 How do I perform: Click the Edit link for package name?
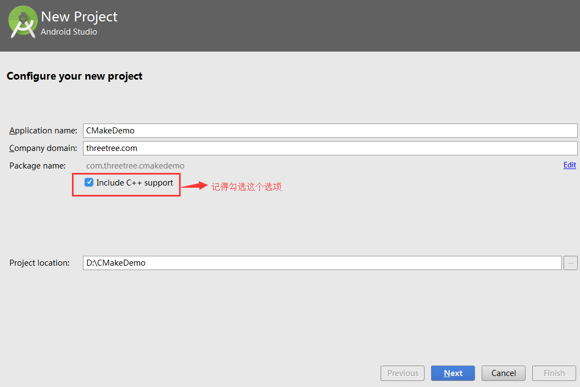point(570,165)
